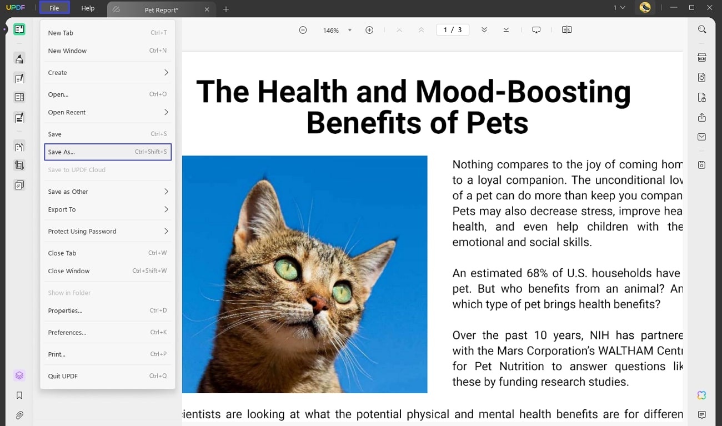
Task: Switch to the Pet Report tab
Action: click(x=161, y=9)
